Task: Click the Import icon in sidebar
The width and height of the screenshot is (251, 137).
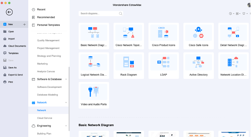Action: 5,39
